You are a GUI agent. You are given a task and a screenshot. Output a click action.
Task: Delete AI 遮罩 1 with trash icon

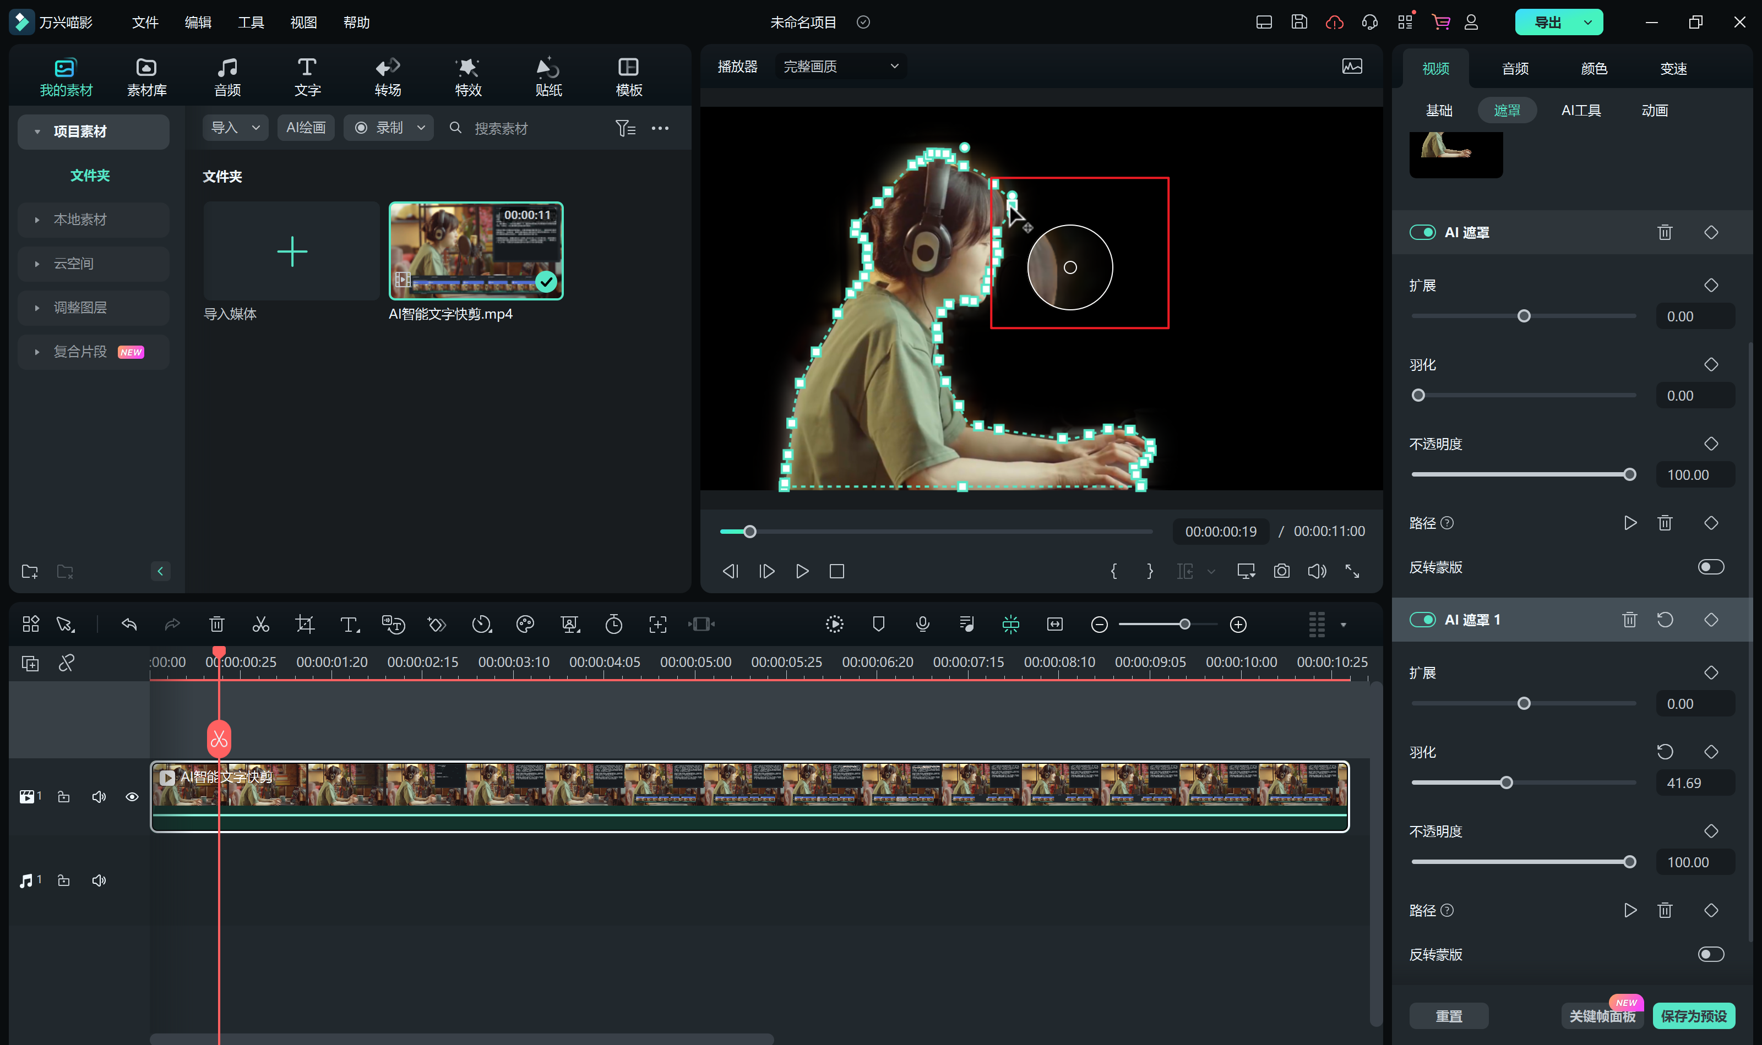1629,620
